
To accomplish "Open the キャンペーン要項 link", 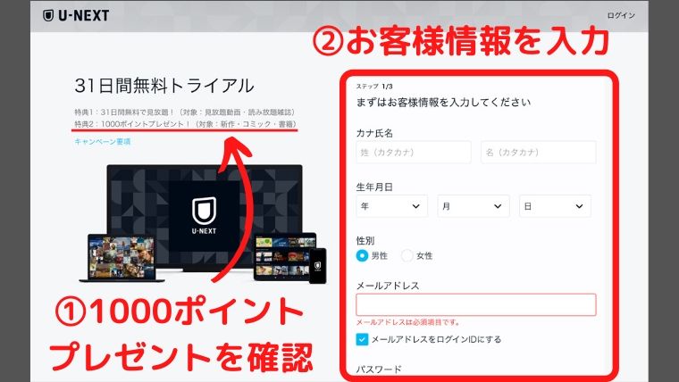I will click(x=102, y=142).
